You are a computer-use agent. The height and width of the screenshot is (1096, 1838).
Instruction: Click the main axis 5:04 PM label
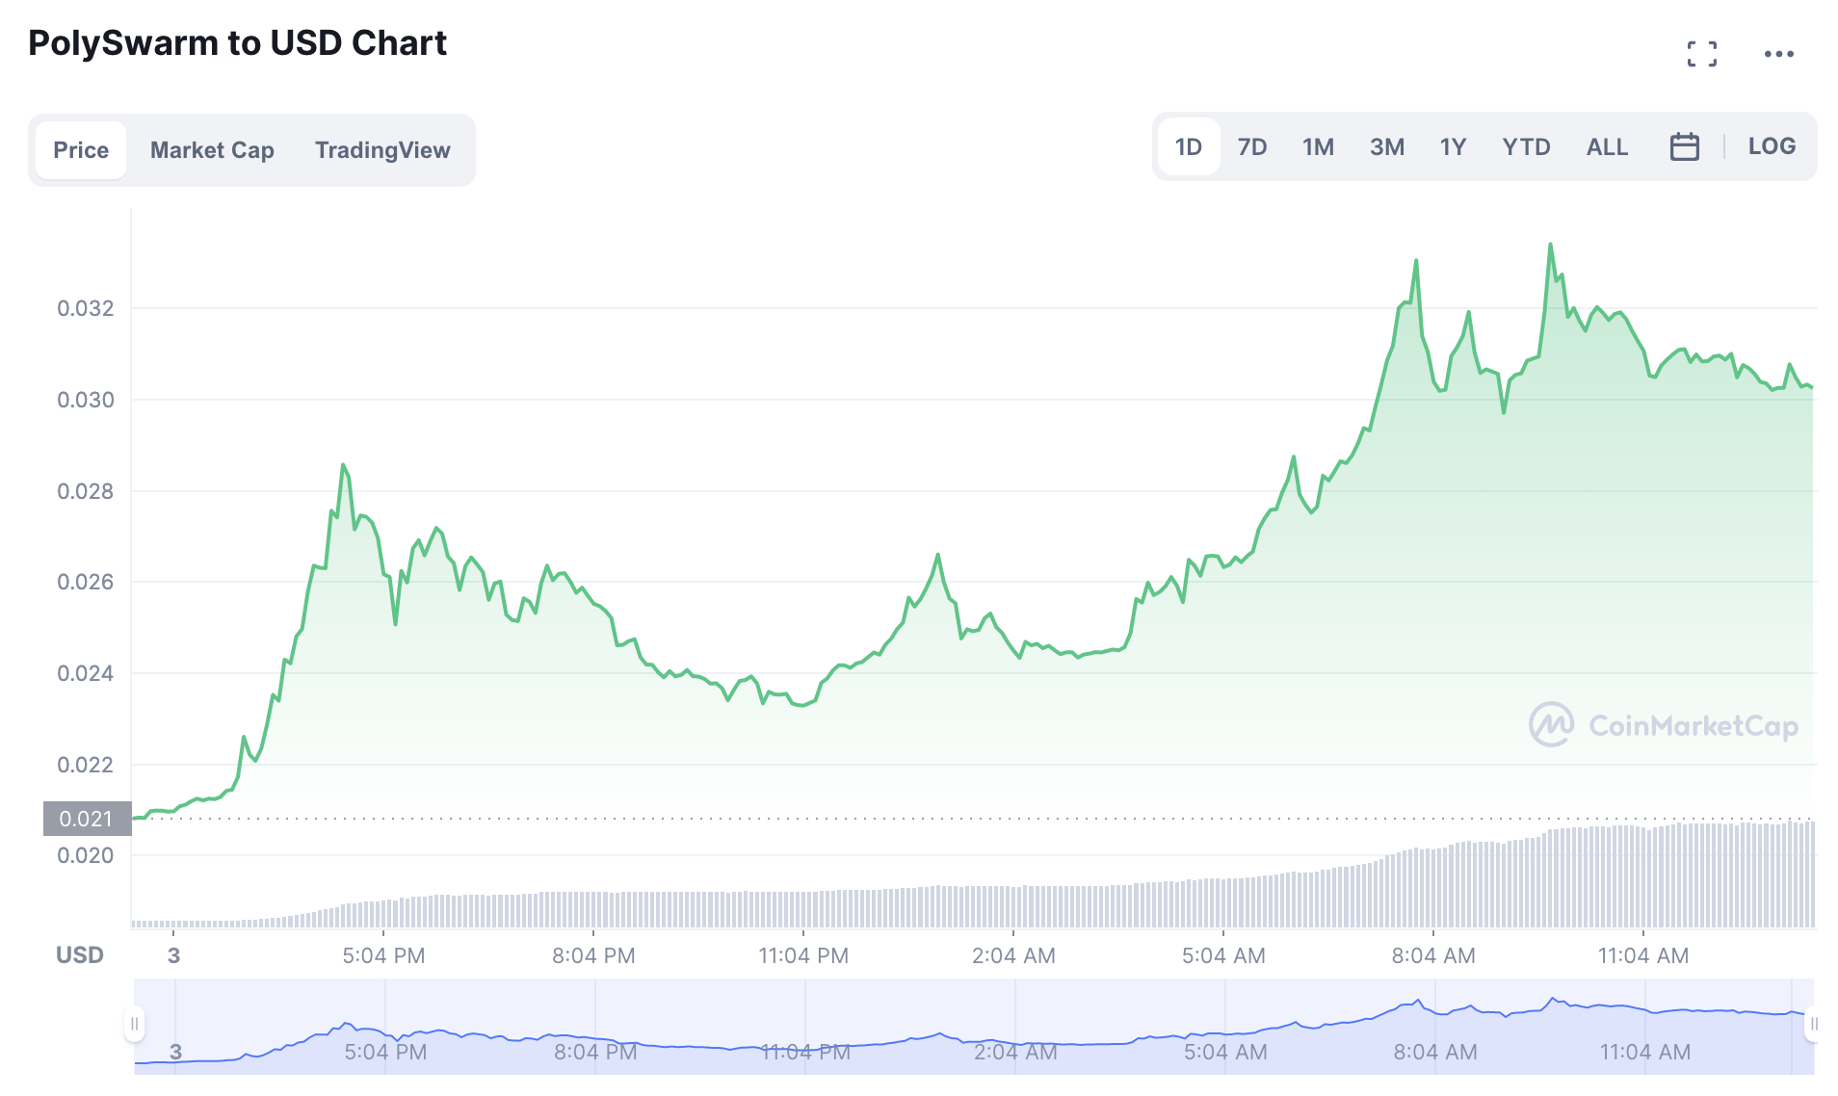click(x=383, y=955)
